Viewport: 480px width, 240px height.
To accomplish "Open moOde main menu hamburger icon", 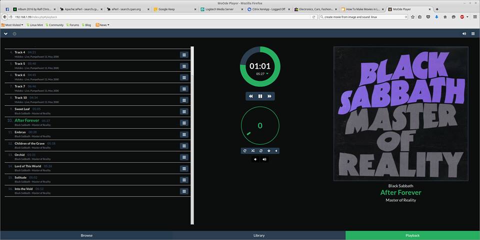I will 473,33.
